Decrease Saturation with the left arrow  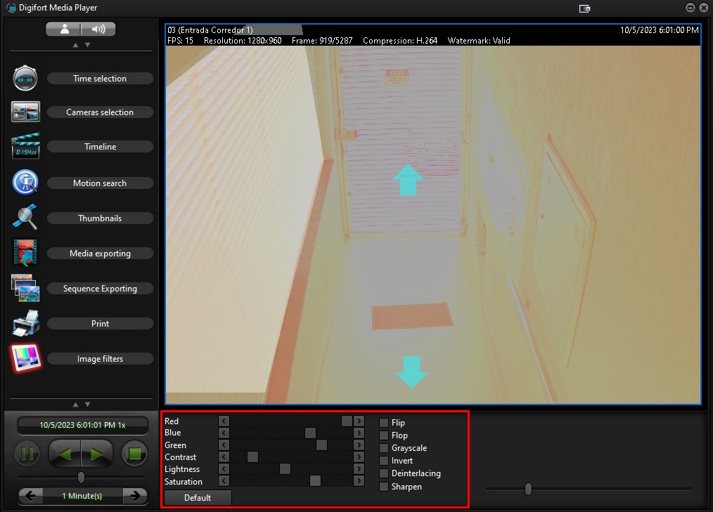[224, 480]
